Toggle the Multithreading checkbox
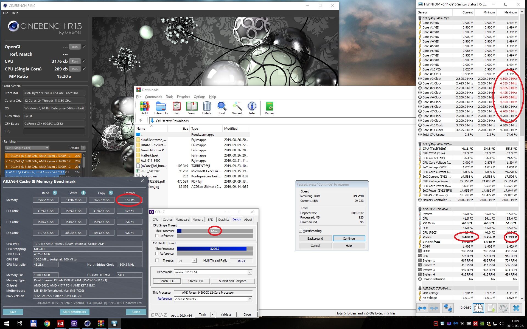The height and width of the screenshot is (329, 527). click(x=300, y=231)
